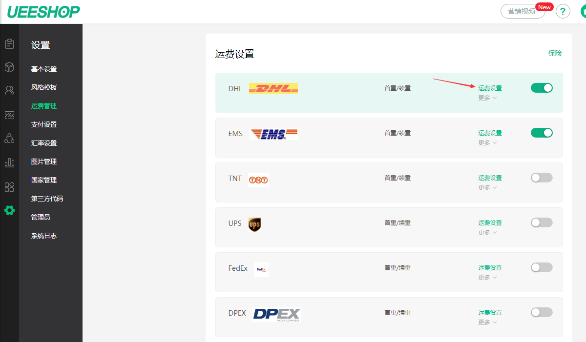Click 首重/续重 text in DPEX row

point(398,313)
